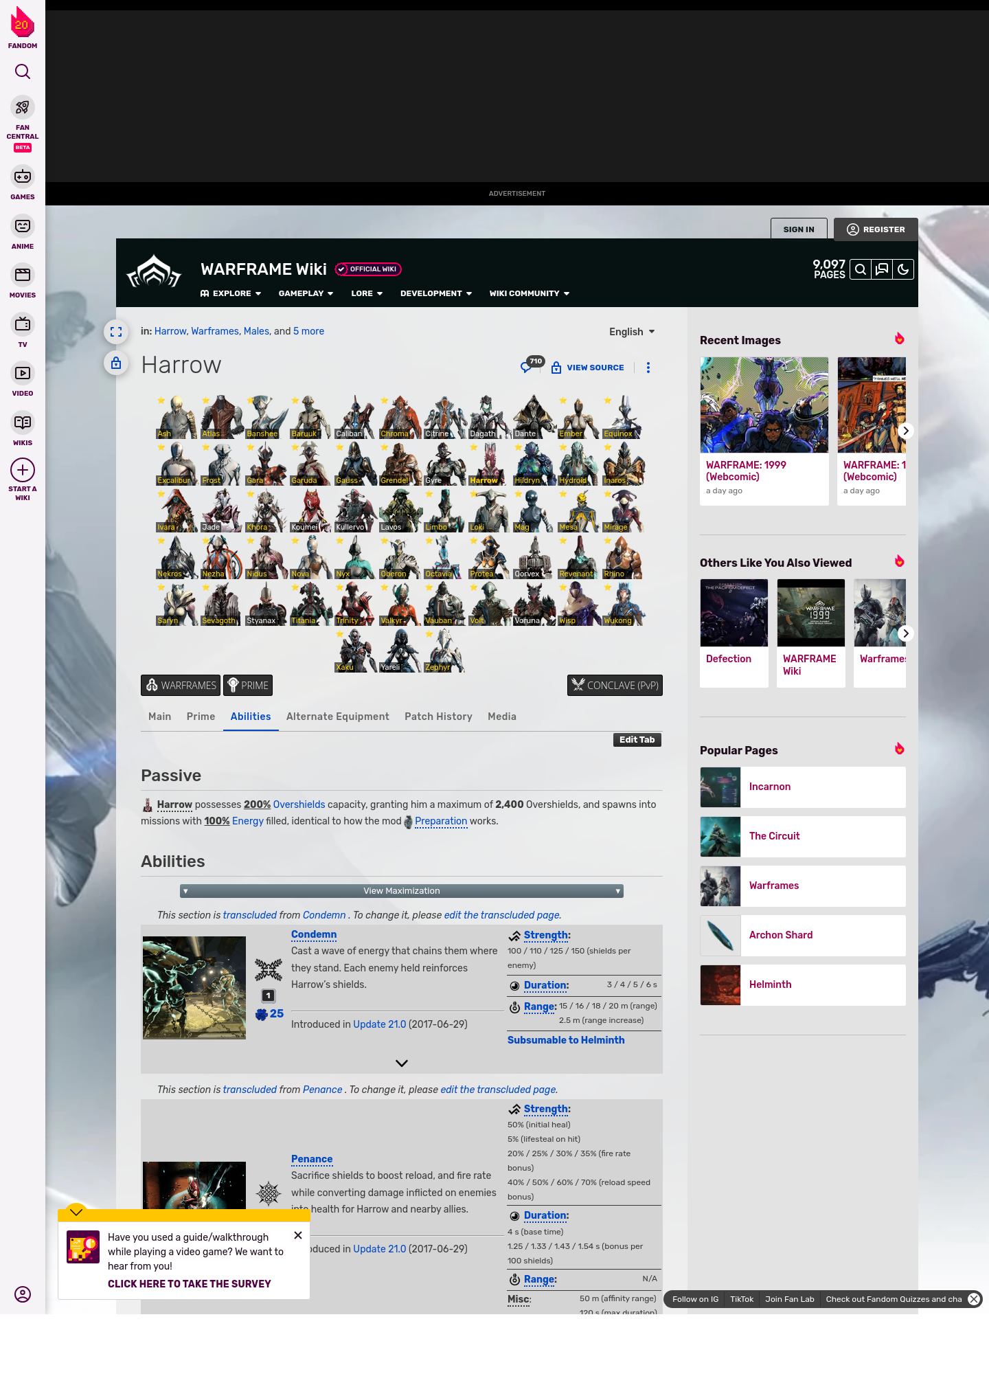Toggle dark mode moon icon

pyautogui.click(x=903, y=269)
